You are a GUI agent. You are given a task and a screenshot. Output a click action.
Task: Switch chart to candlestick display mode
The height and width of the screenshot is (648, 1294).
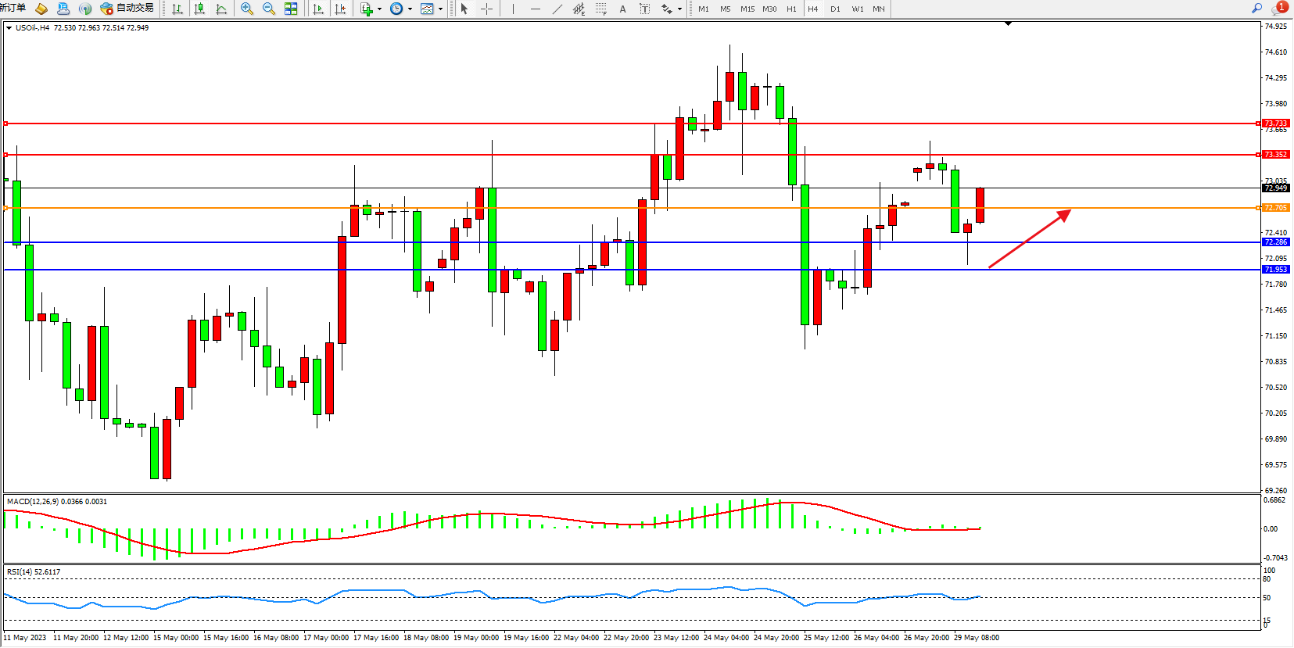click(x=199, y=9)
